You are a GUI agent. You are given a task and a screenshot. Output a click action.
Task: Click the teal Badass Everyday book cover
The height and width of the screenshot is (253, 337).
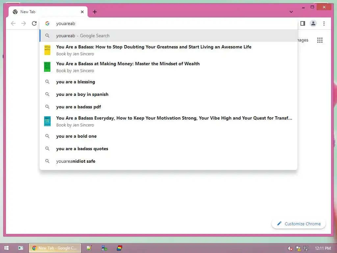coord(47,121)
